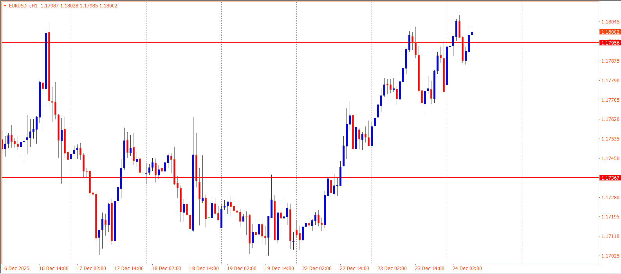Click the 1.17705 price scale value
The width and height of the screenshot is (621, 274).
pyautogui.click(x=610, y=100)
